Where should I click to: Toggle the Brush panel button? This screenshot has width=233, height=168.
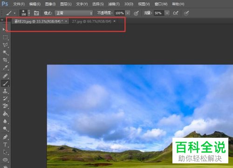pyautogui.click(x=36, y=13)
